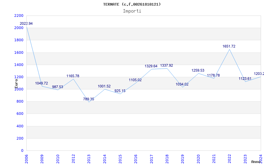The height and width of the screenshot is (165, 264).
Task: Click x-axis year 2016
Action: (x=136, y=159)
